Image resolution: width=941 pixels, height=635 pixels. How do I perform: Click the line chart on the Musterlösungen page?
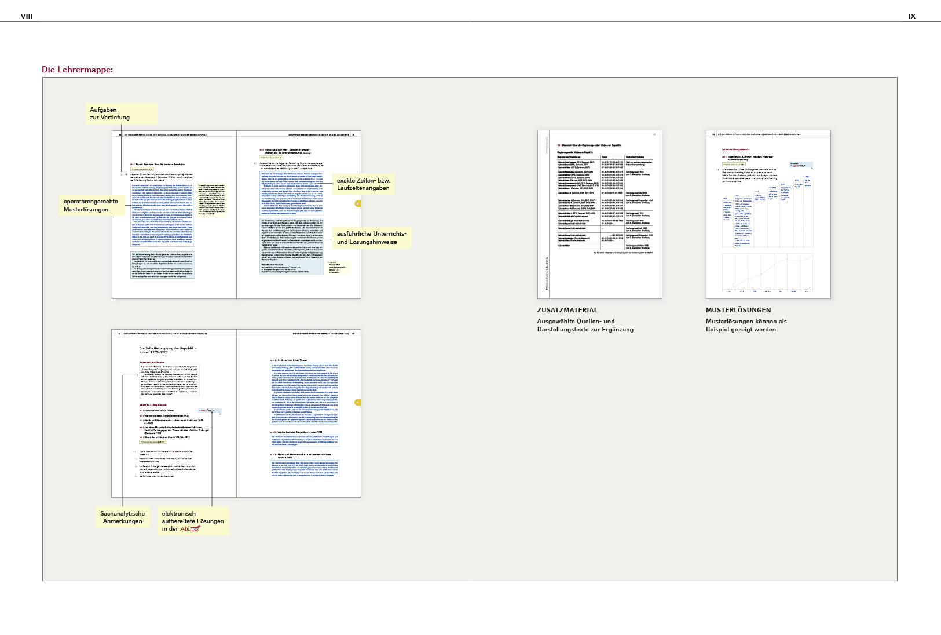(x=767, y=272)
